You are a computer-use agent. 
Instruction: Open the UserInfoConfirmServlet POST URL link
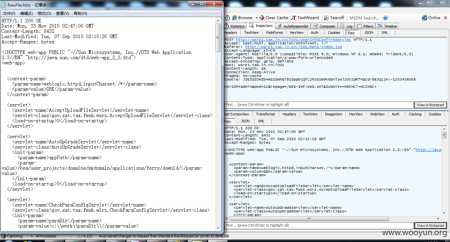click(x=294, y=39)
